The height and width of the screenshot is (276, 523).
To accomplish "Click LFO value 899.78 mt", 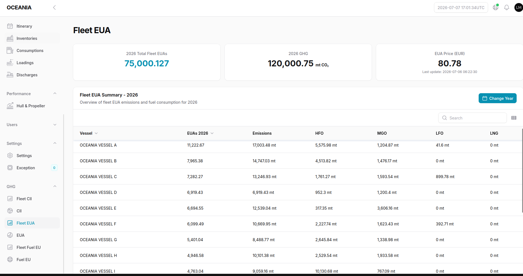I will [445, 177].
